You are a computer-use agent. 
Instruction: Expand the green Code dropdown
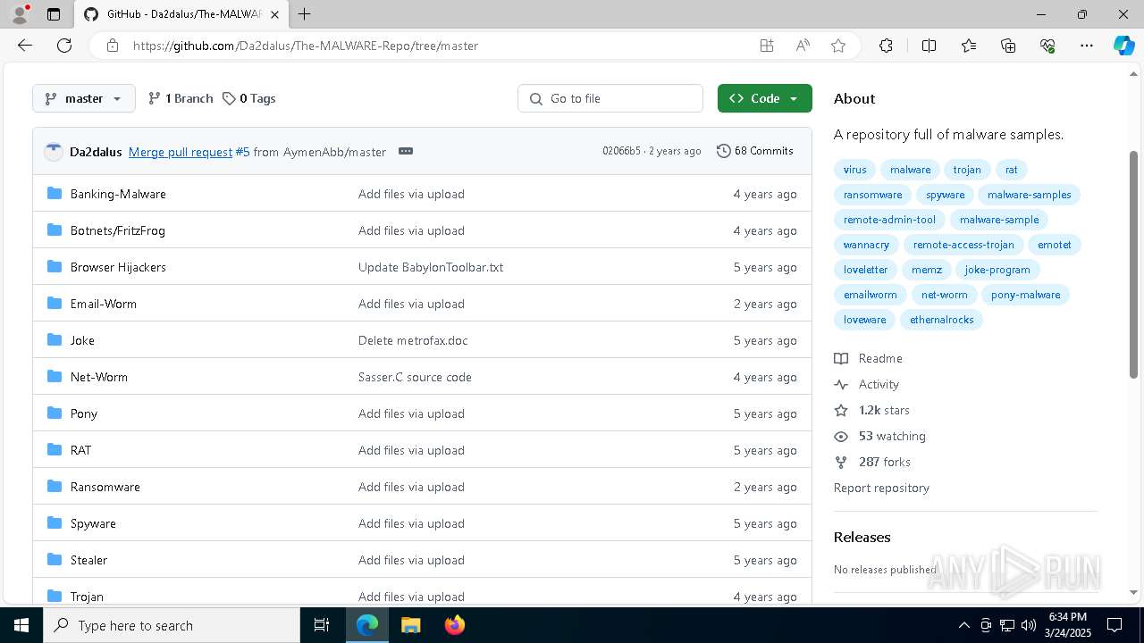(x=765, y=98)
